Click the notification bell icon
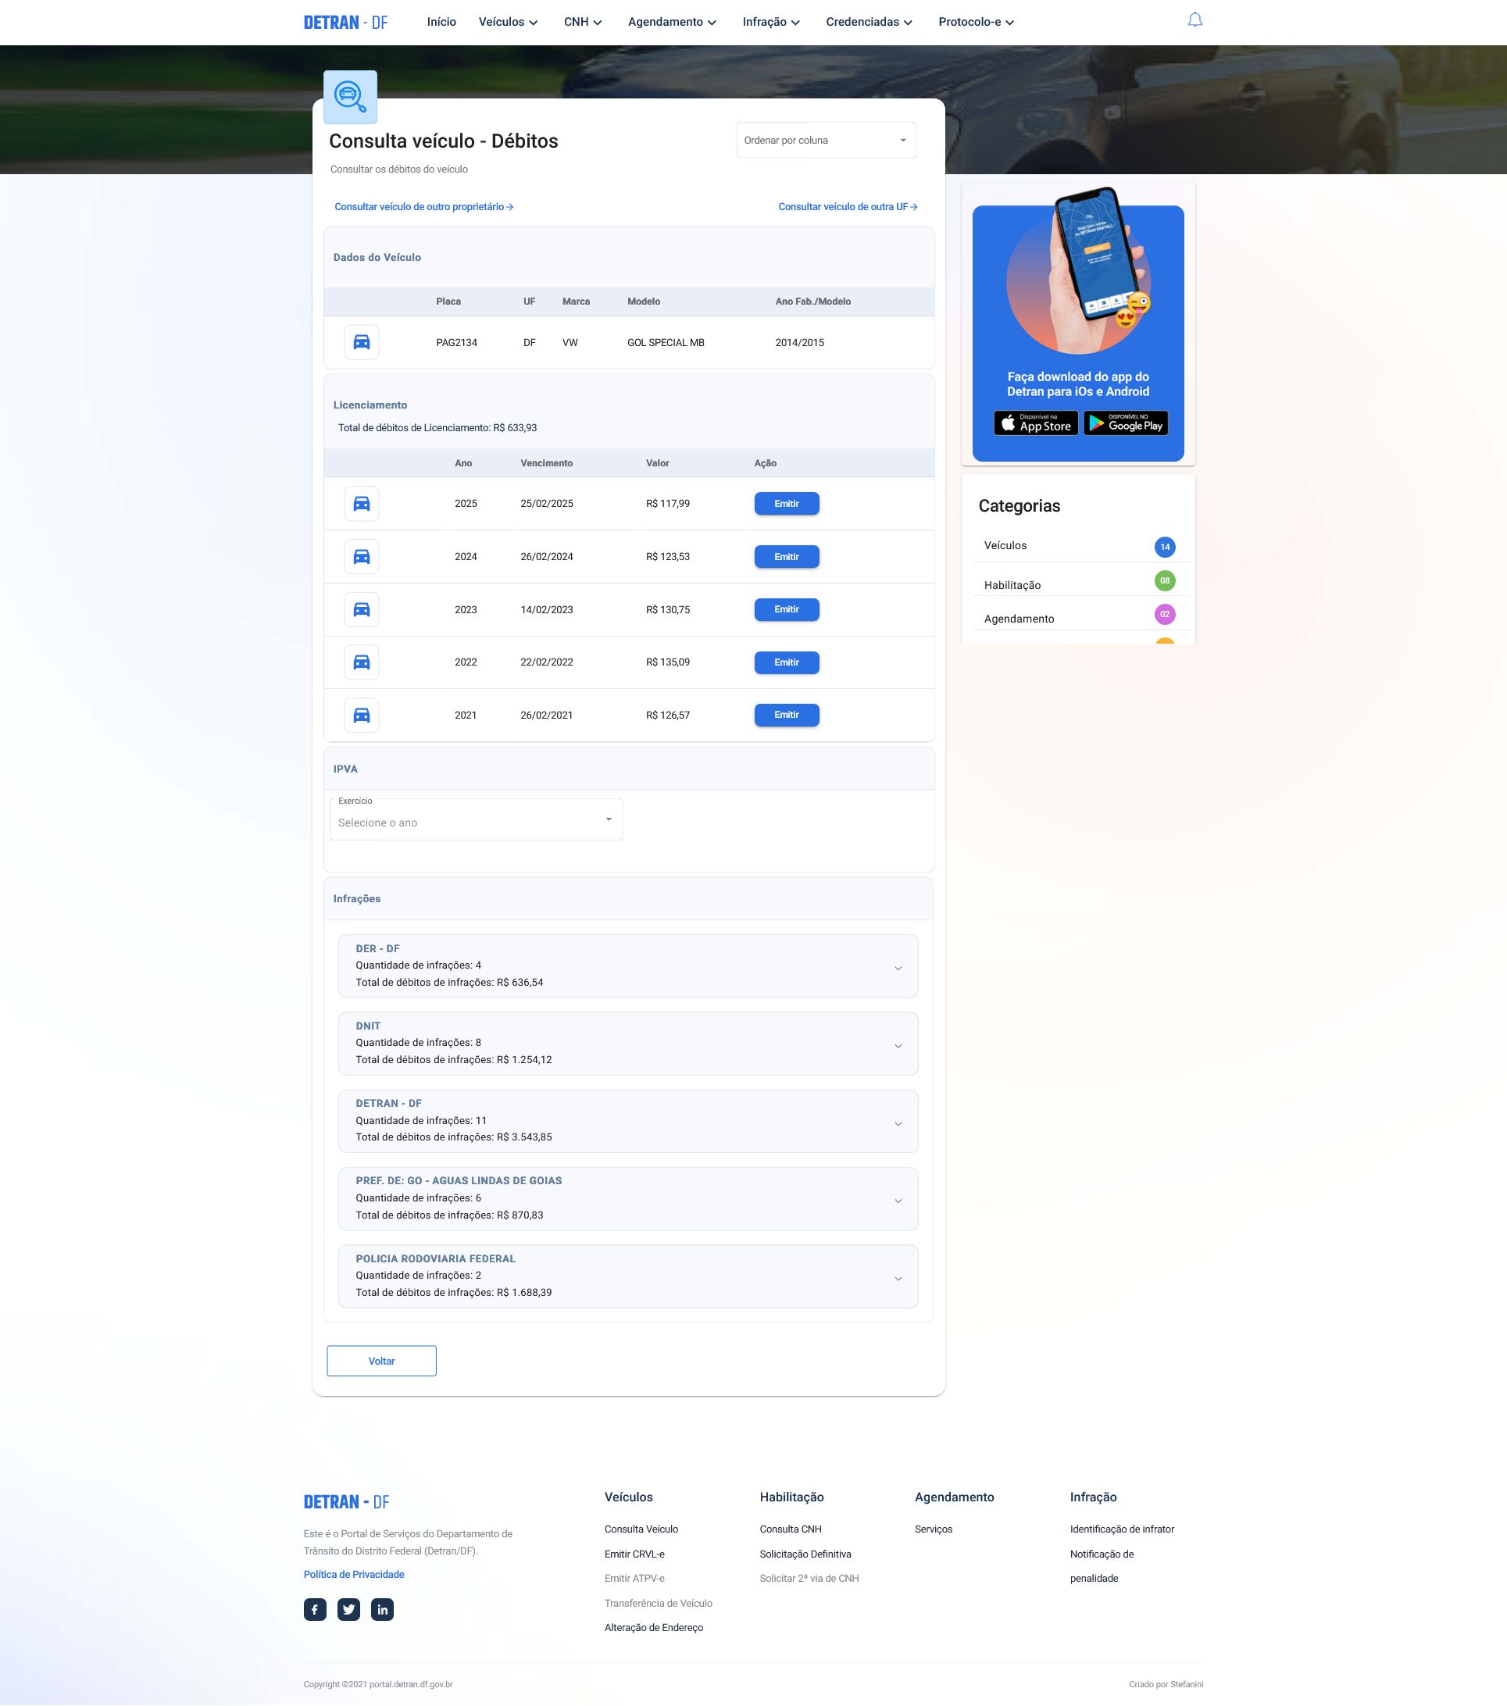This screenshot has height=1706, width=1507. coord(1195,20)
